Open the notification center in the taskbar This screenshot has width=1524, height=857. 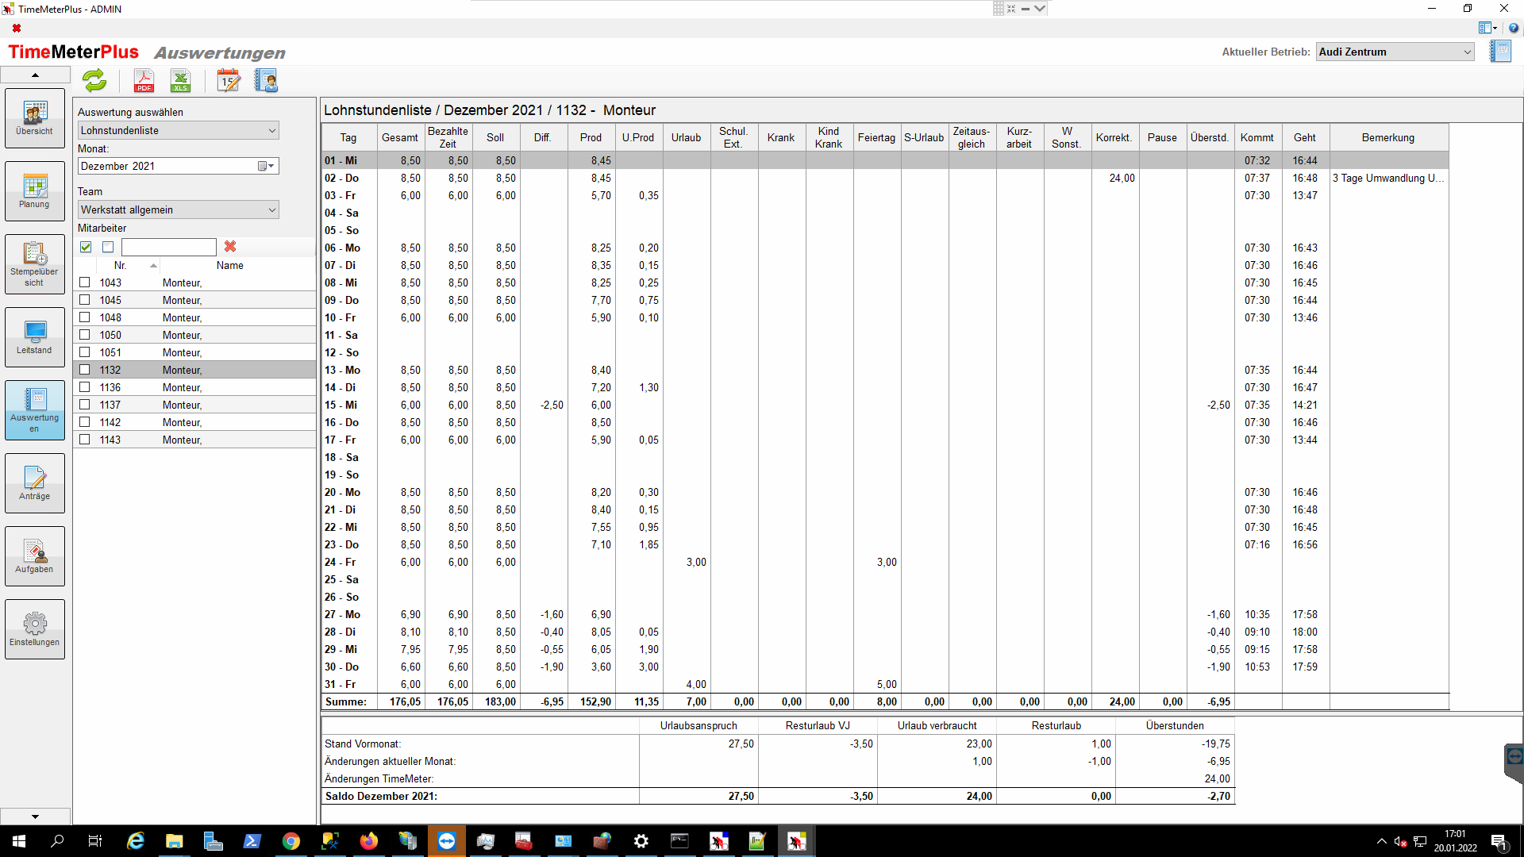point(1499,841)
